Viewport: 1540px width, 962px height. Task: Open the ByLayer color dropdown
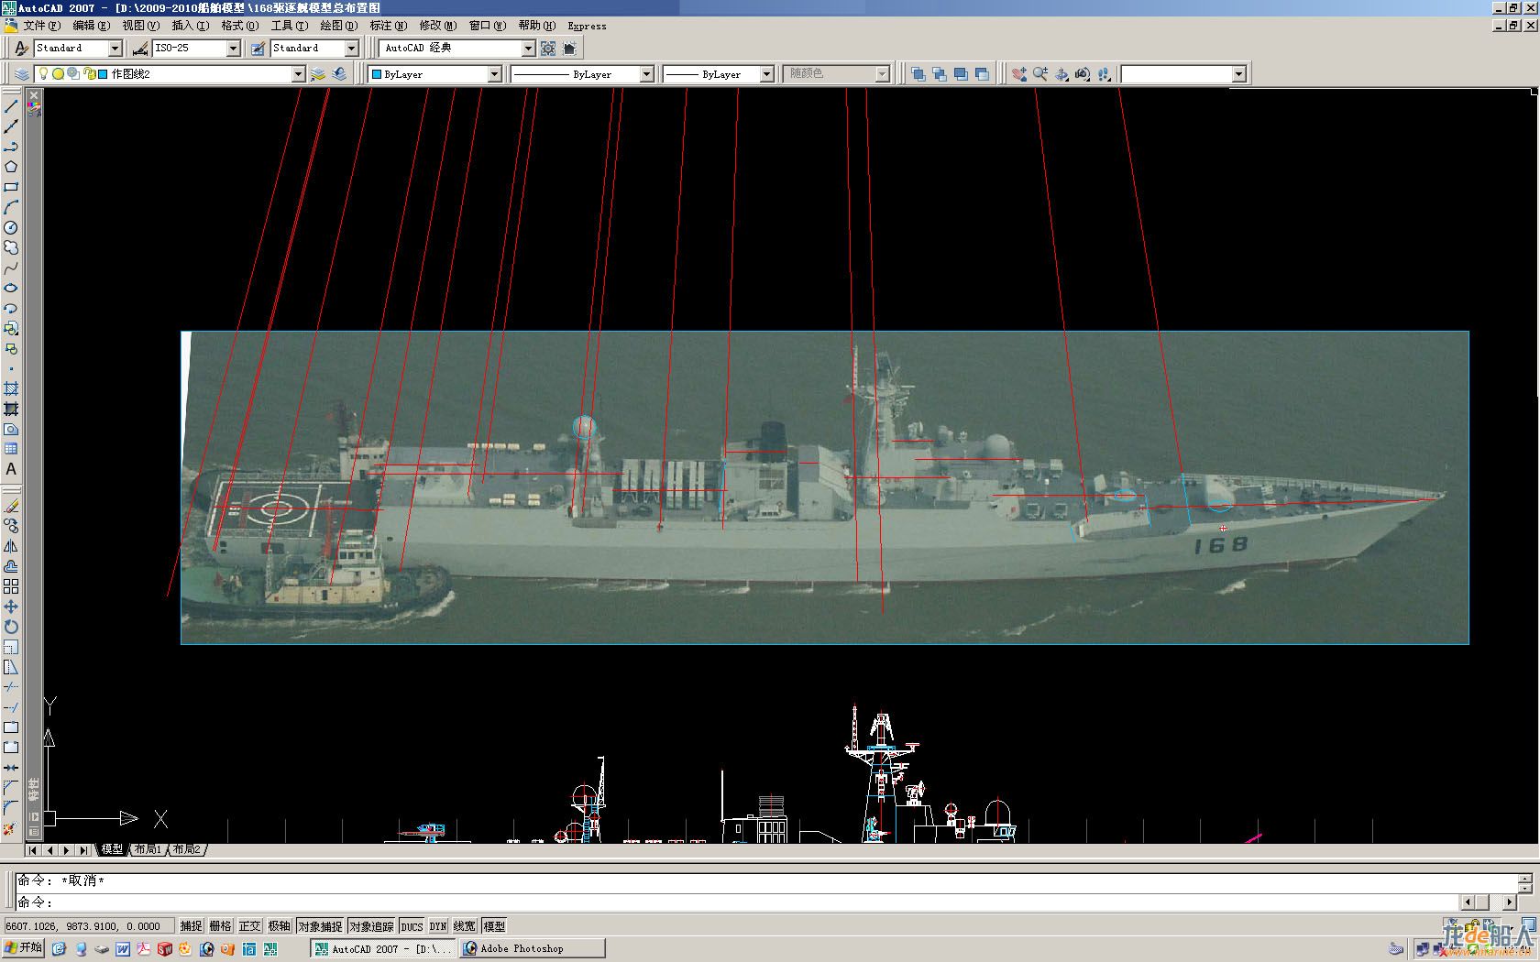pos(494,74)
